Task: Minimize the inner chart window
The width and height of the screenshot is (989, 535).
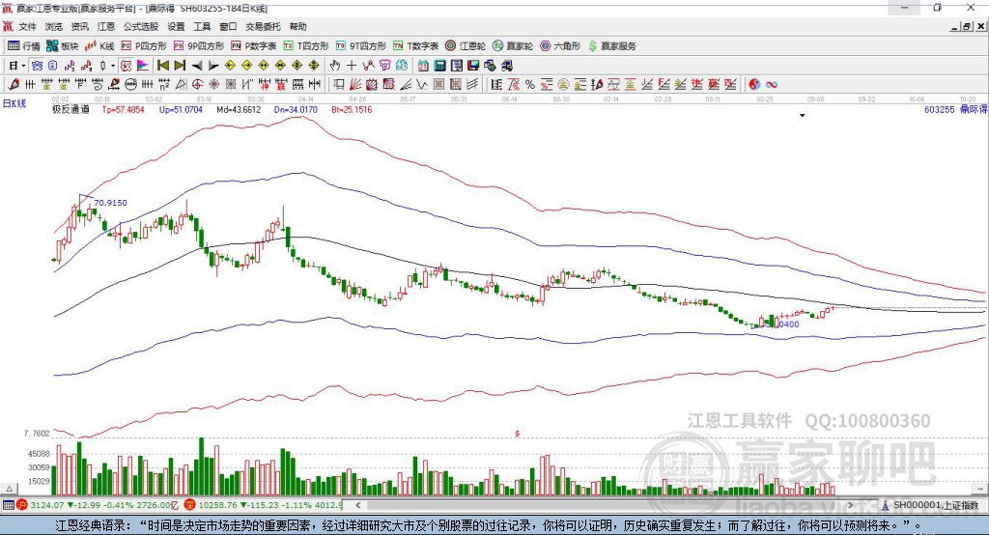Action: click(954, 26)
